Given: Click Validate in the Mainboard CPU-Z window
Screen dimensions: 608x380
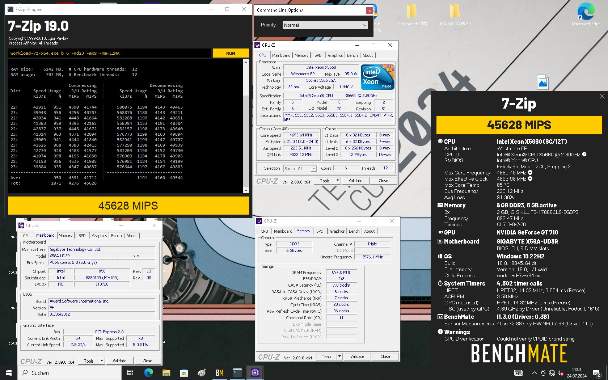Looking at the screenshot, I should [119, 361].
